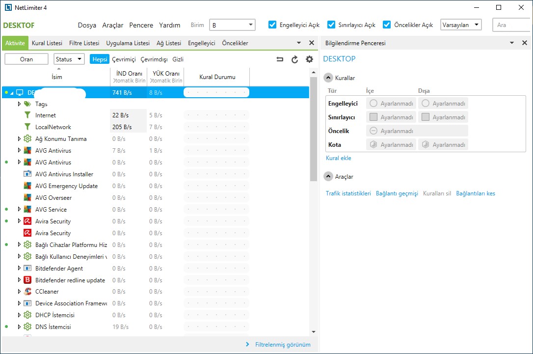Viewport: 533px width, 354px height.
Task: Click the Internet filter funnel icon
Action: click(x=27, y=115)
